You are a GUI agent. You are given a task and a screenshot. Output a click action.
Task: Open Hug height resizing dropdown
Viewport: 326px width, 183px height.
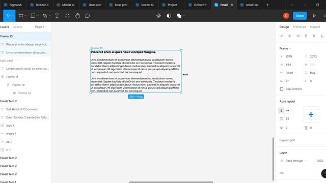coord(312,73)
